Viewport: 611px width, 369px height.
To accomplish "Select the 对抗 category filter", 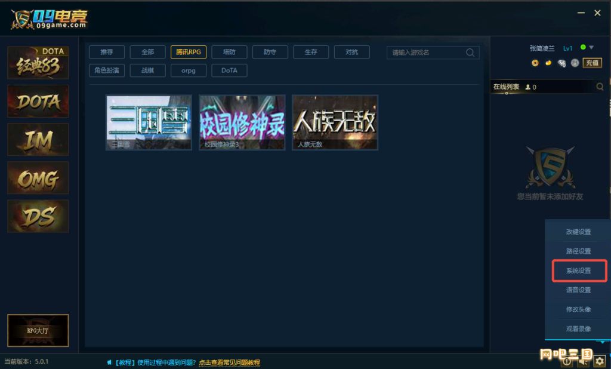I will [352, 52].
